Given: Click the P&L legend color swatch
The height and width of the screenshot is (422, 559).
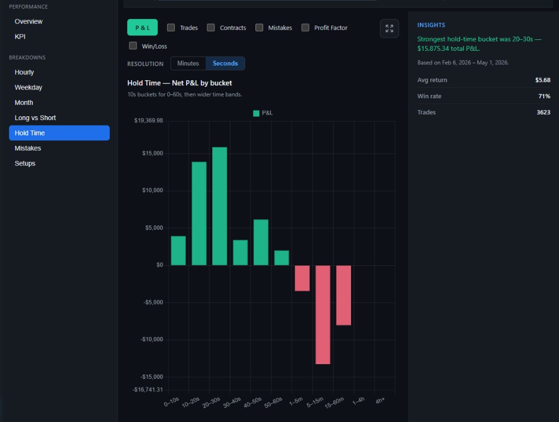Looking at the screenshot, I should [256, 113].
